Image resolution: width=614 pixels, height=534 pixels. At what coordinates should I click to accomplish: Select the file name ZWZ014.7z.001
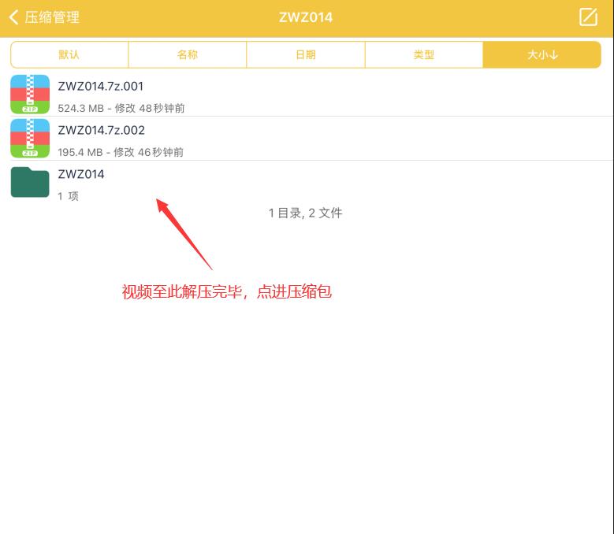coord(101,87)
